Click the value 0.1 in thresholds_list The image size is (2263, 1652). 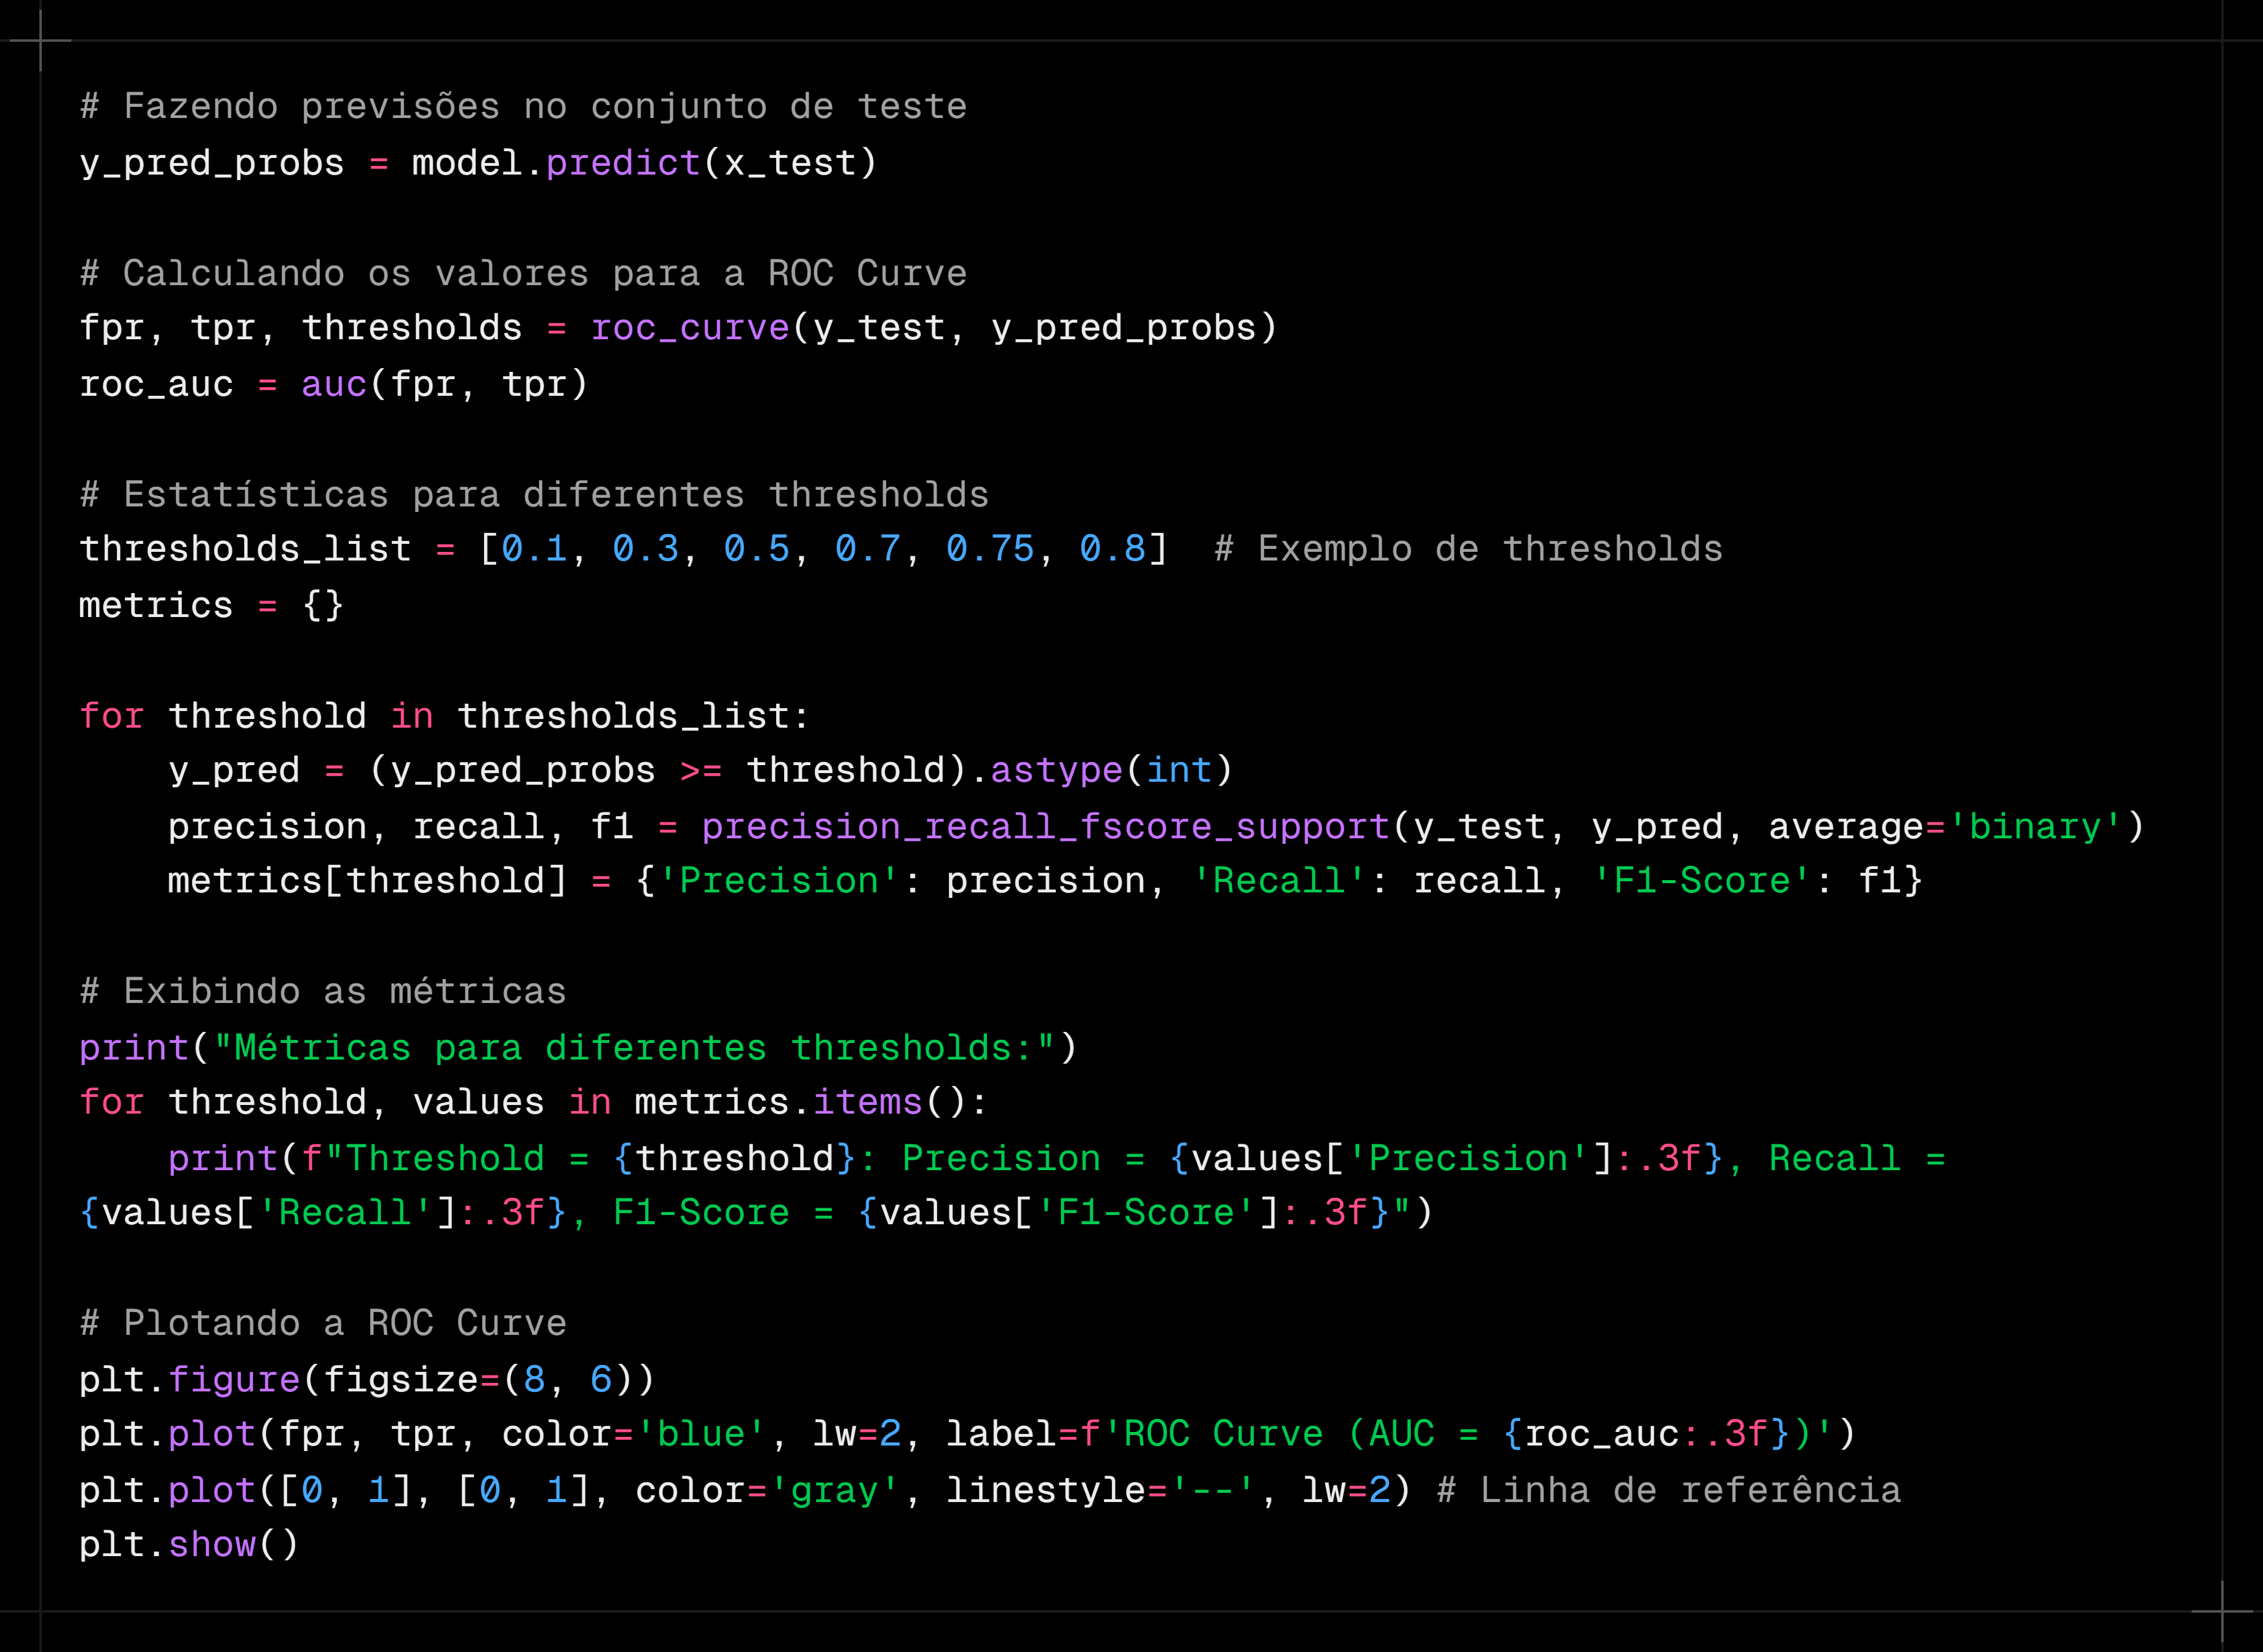click(534, 548)
